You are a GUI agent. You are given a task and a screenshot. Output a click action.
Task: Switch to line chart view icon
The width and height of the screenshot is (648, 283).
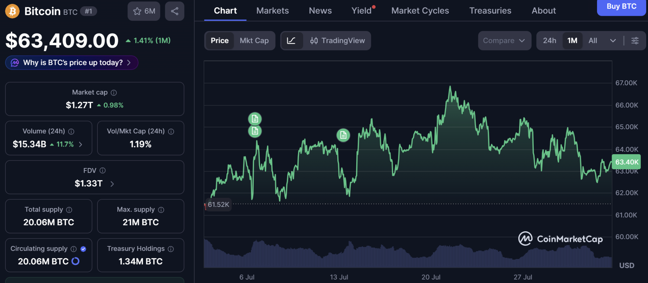[291, 41]
